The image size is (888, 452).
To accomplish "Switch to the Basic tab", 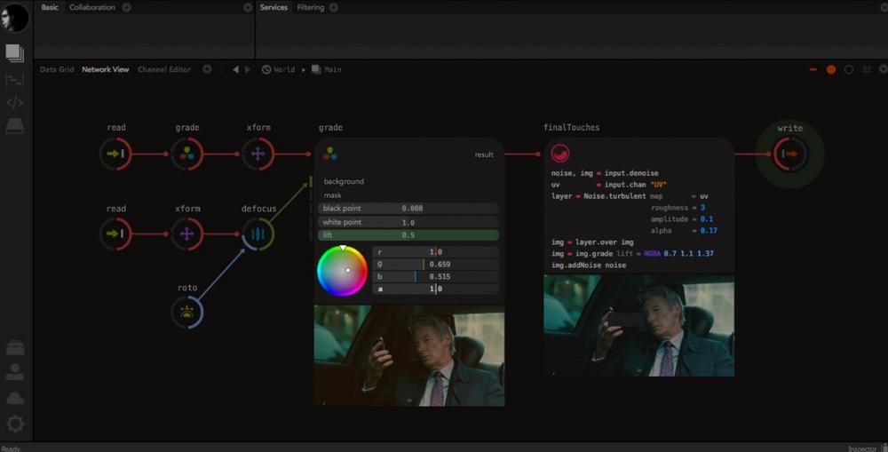I will (50, 7).
